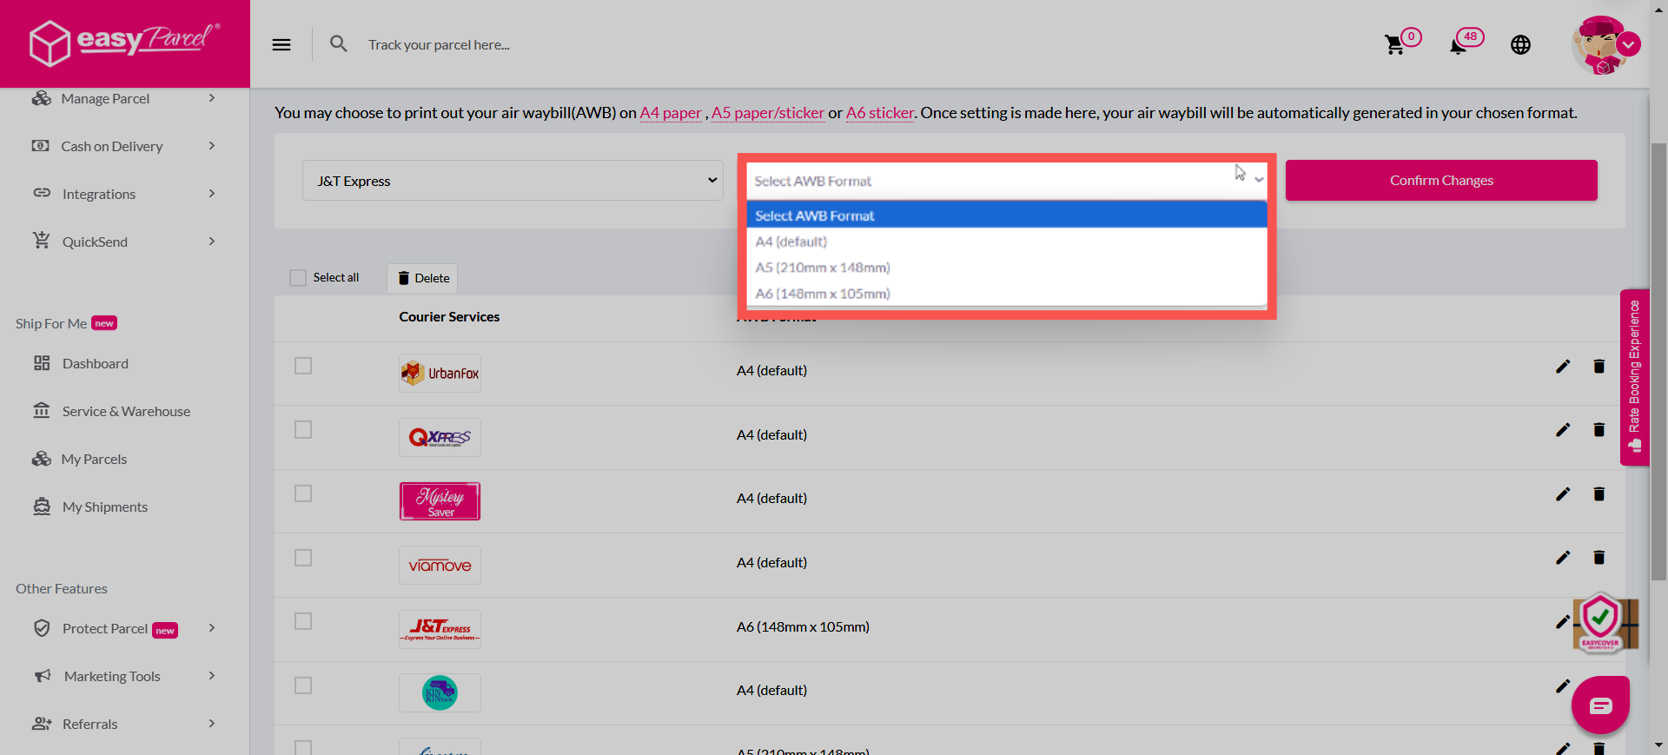Open the language globe icon

1520,45
